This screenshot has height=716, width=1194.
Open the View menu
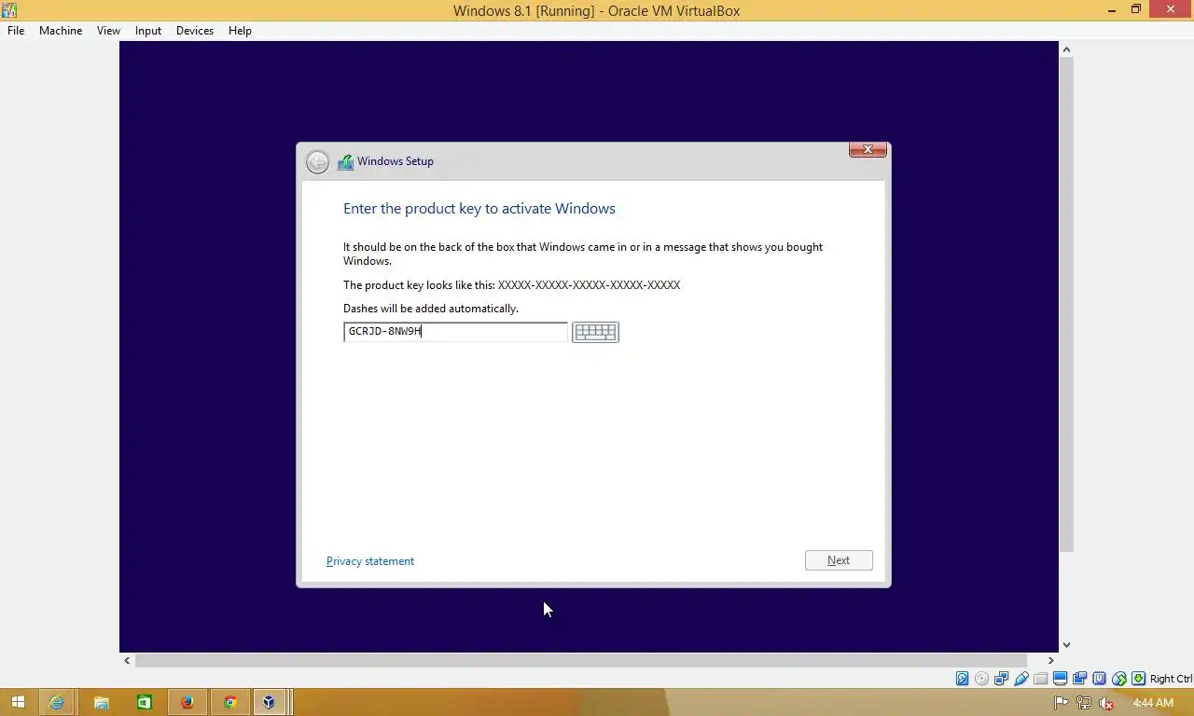[x=108, y=31]
